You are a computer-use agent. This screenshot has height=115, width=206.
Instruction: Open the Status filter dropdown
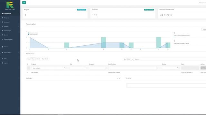(170, 68)
